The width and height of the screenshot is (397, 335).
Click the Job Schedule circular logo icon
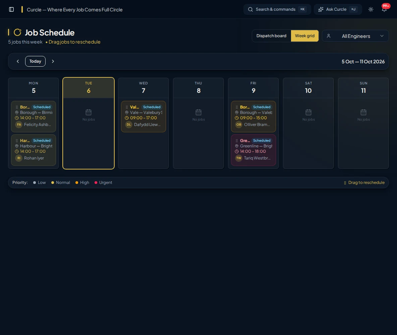(17, 32)
